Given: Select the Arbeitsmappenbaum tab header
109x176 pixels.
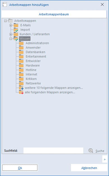Looking at the screenshot, I should point(54,14).
